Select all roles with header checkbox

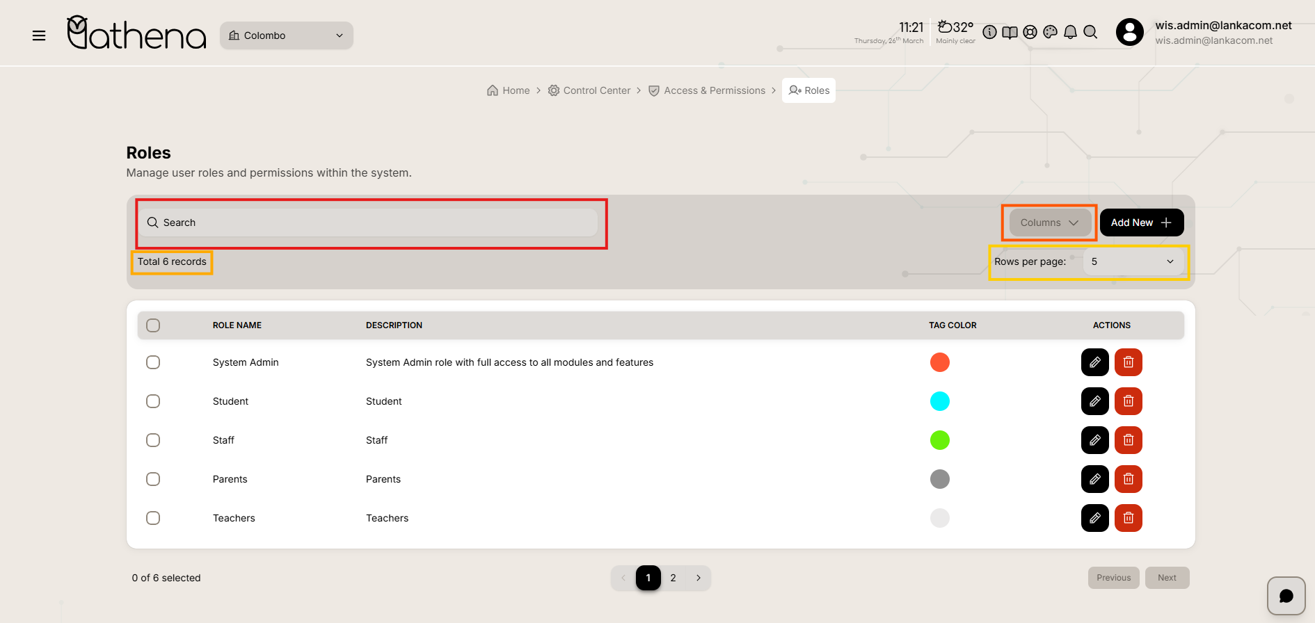153,325
